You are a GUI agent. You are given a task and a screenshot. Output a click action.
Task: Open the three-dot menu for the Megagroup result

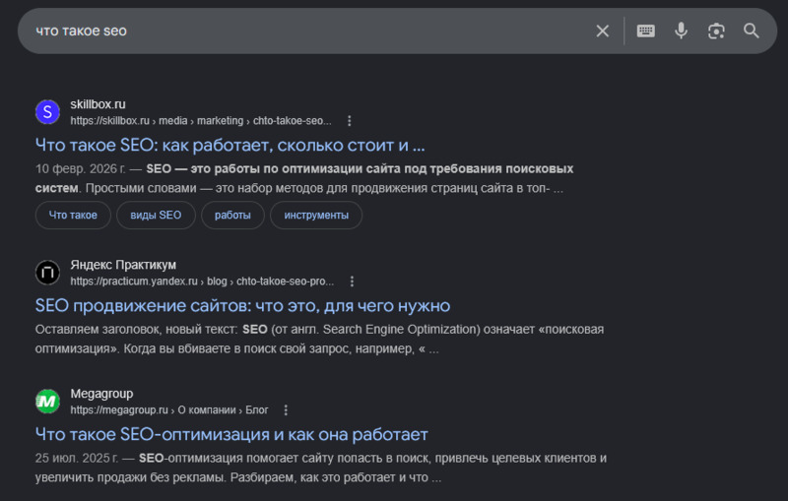coord(286,410)
